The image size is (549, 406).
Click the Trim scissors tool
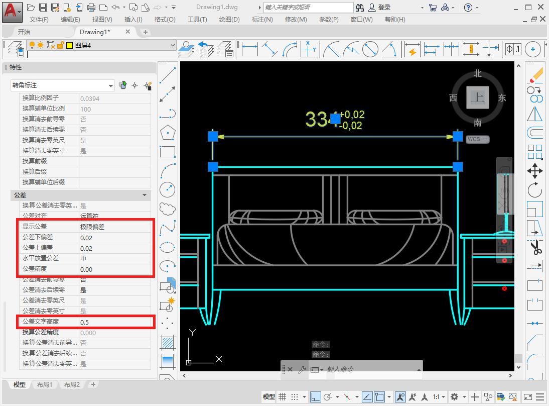pos(535,247)
